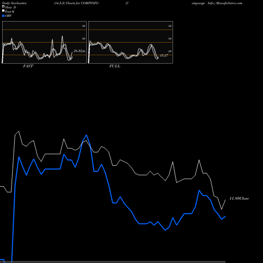Click the 11.80Close price label

pyautogui.click(x=239, y=198)
